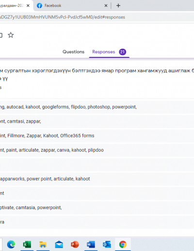194x251 pixels.
Task: Select the Responses tab
Action: (103, 52)
